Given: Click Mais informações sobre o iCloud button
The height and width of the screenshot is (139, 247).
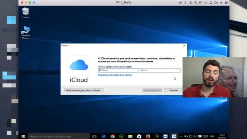Looking at the screenshot, I should (x=84, y=90).
